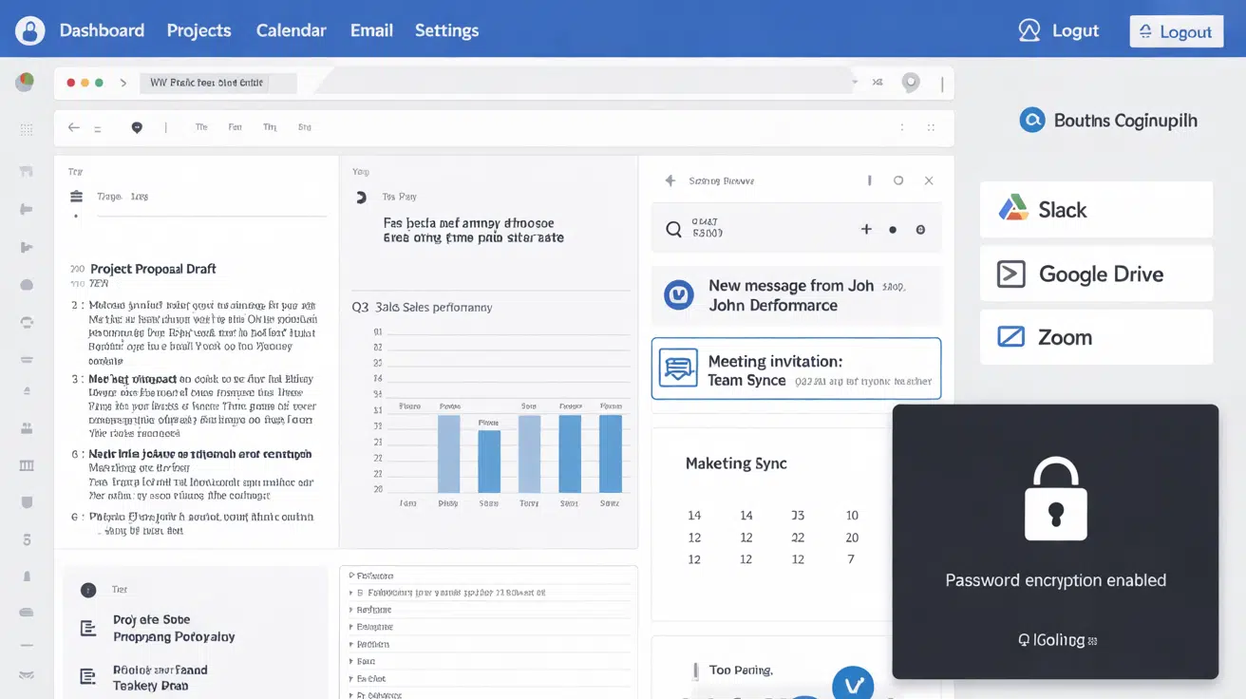This screenshot has width=1246, height=699.
Task: Open the search magnifier in notifications panel
Action: coord(673,228)
